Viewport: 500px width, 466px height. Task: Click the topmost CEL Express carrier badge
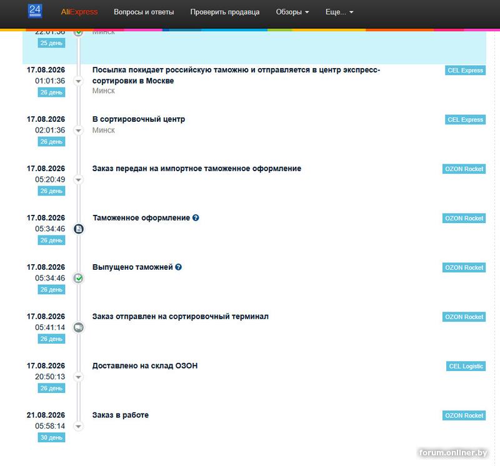point(465,71)
